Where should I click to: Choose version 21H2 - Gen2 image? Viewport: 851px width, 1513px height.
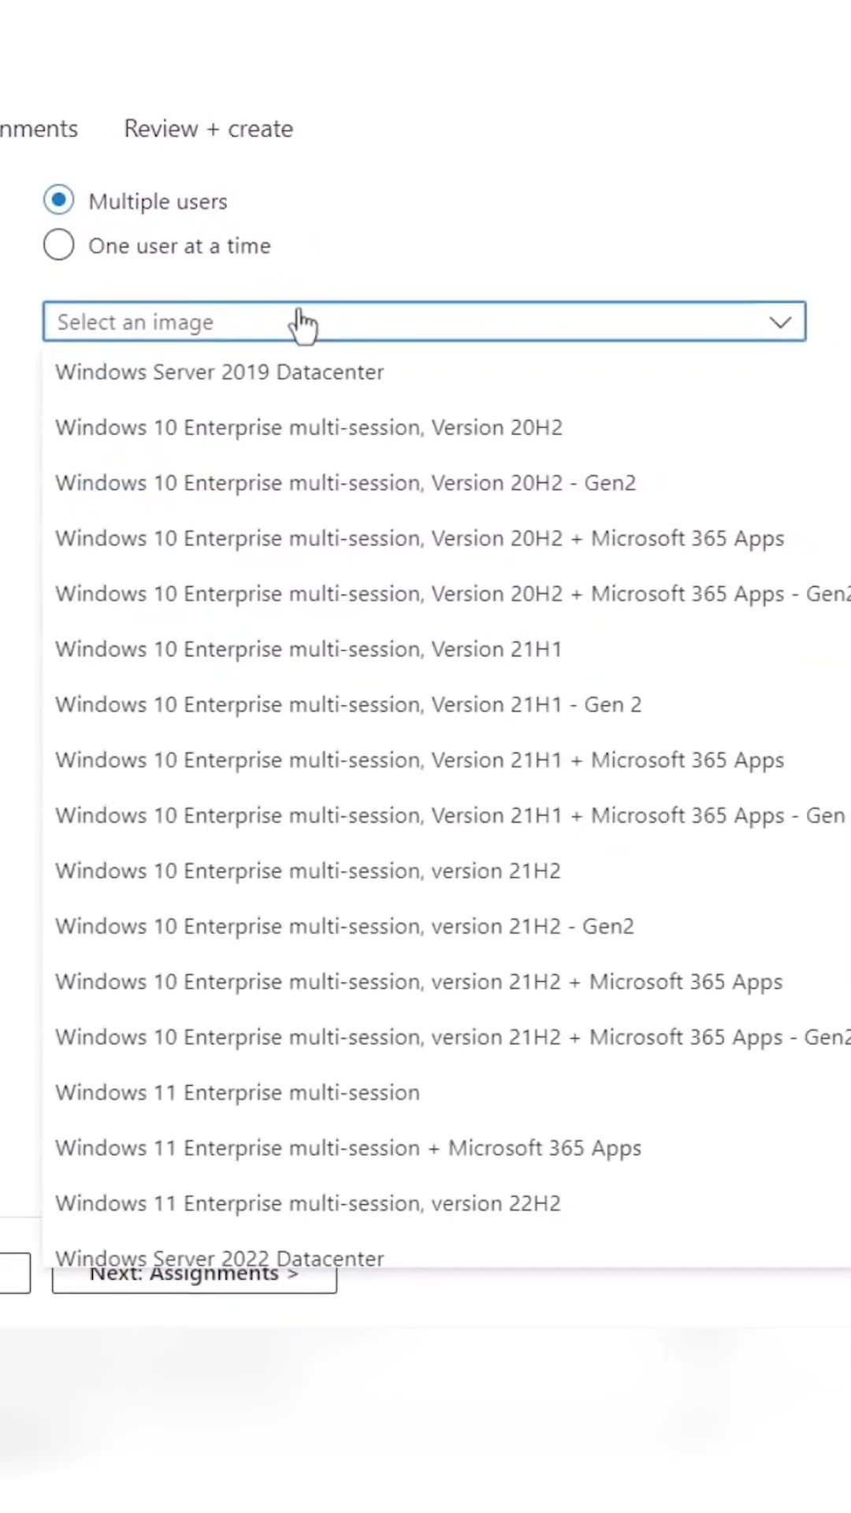pyautogui.click(x=344, y=926)
